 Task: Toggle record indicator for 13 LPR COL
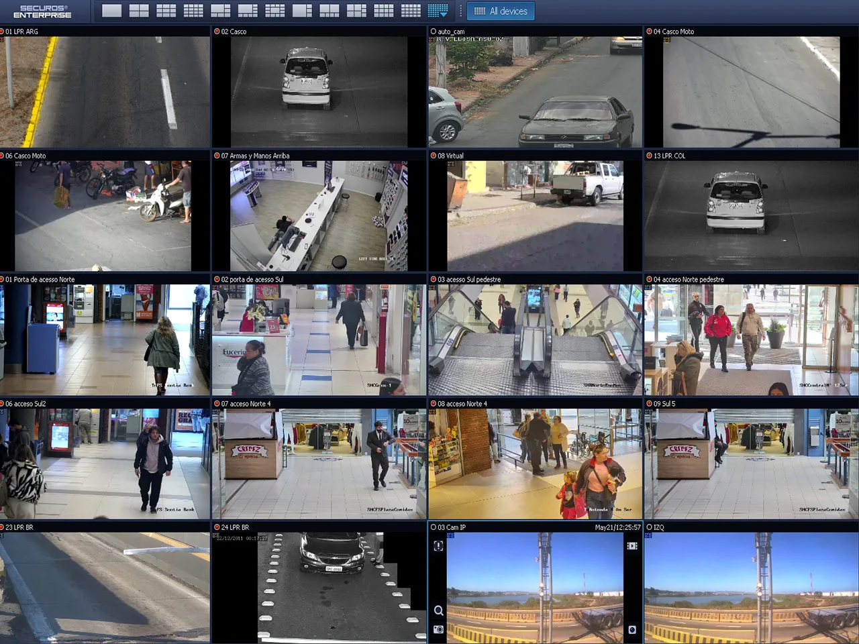click(649, 156)
